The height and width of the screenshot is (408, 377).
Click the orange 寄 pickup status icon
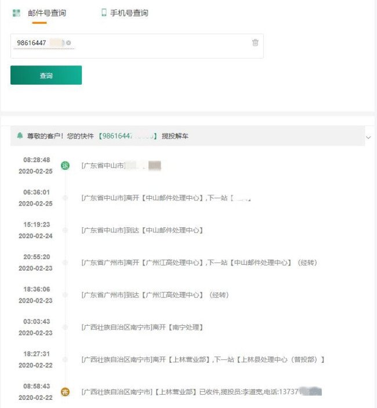point(65,392)
